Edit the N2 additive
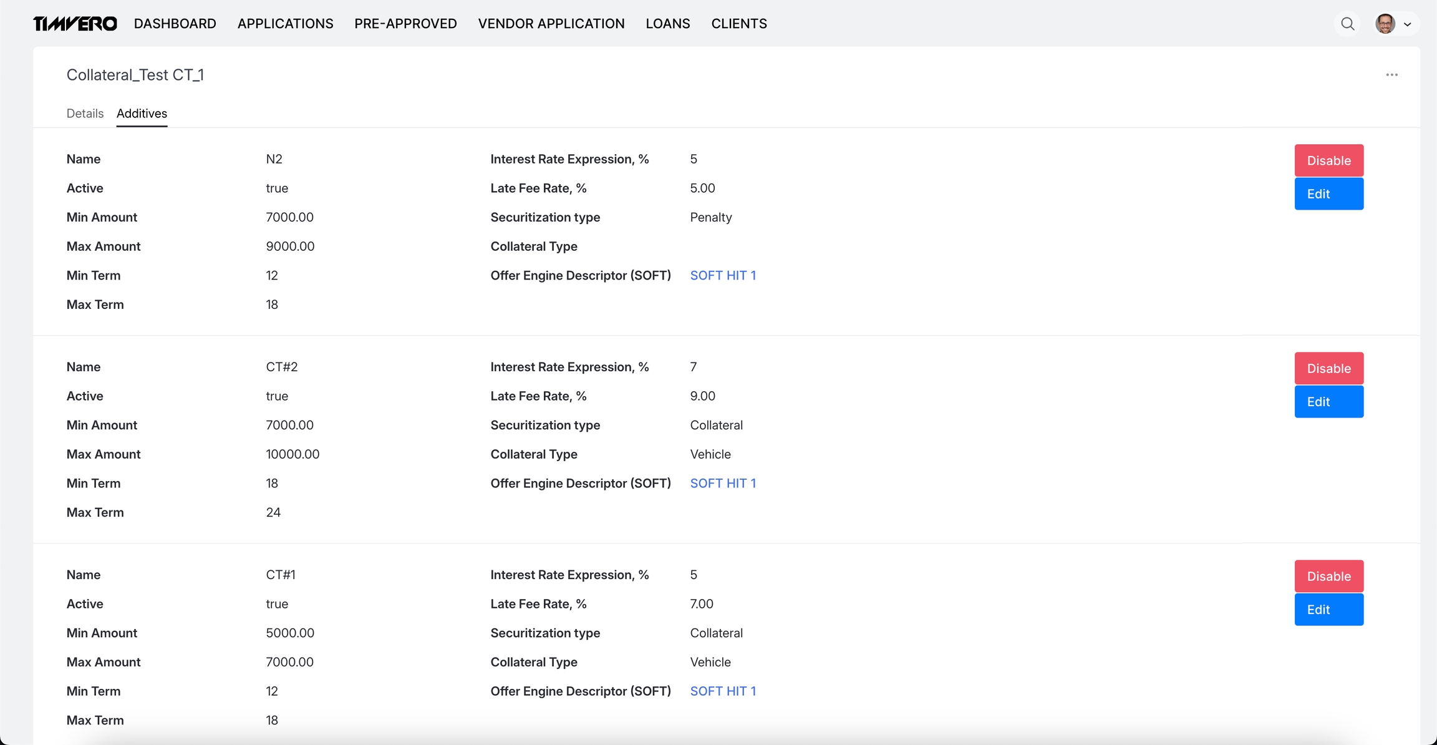Image resolution: width=1437 pixels, height=745 pixels. click(x=1328, y=194)
